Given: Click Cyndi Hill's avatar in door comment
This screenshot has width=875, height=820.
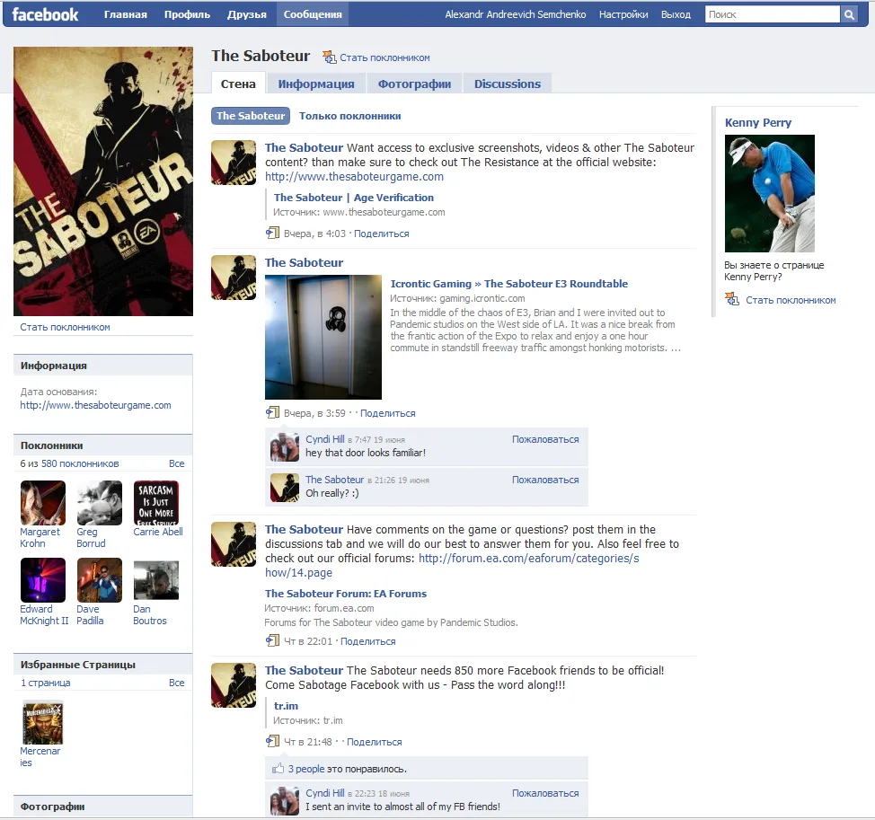Looking at the screenshot, I should pos(285,446).
